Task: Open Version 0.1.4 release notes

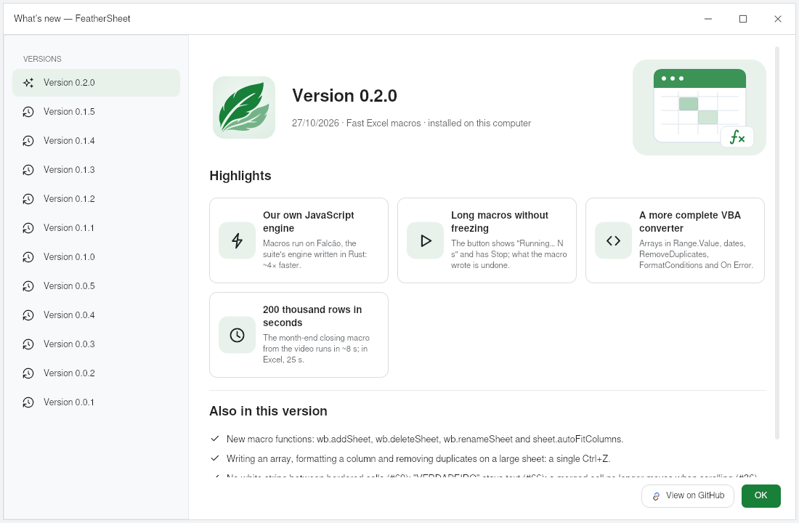Action: pyautogui.click(x=96, y=141)
